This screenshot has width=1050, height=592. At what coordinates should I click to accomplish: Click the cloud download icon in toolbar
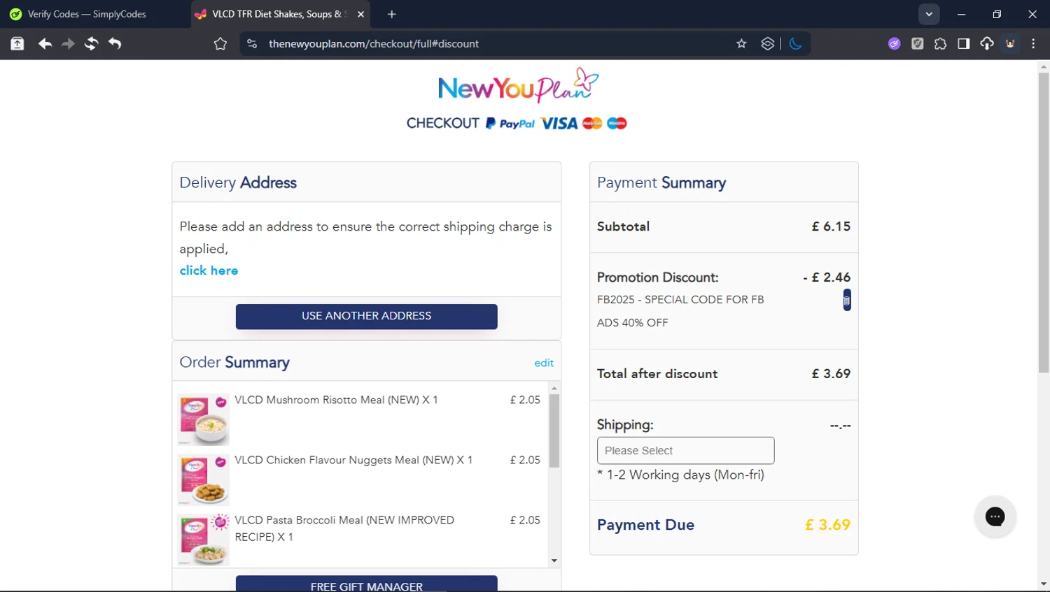pos(987,44)
